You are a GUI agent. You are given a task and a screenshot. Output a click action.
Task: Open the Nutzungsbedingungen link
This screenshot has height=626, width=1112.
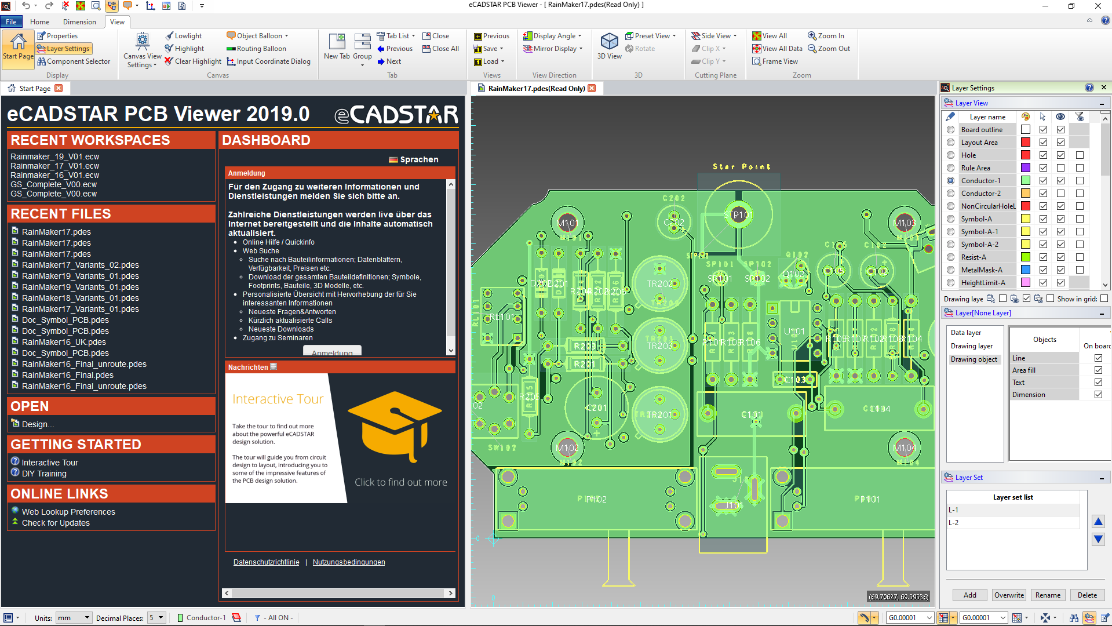(349, 562)
